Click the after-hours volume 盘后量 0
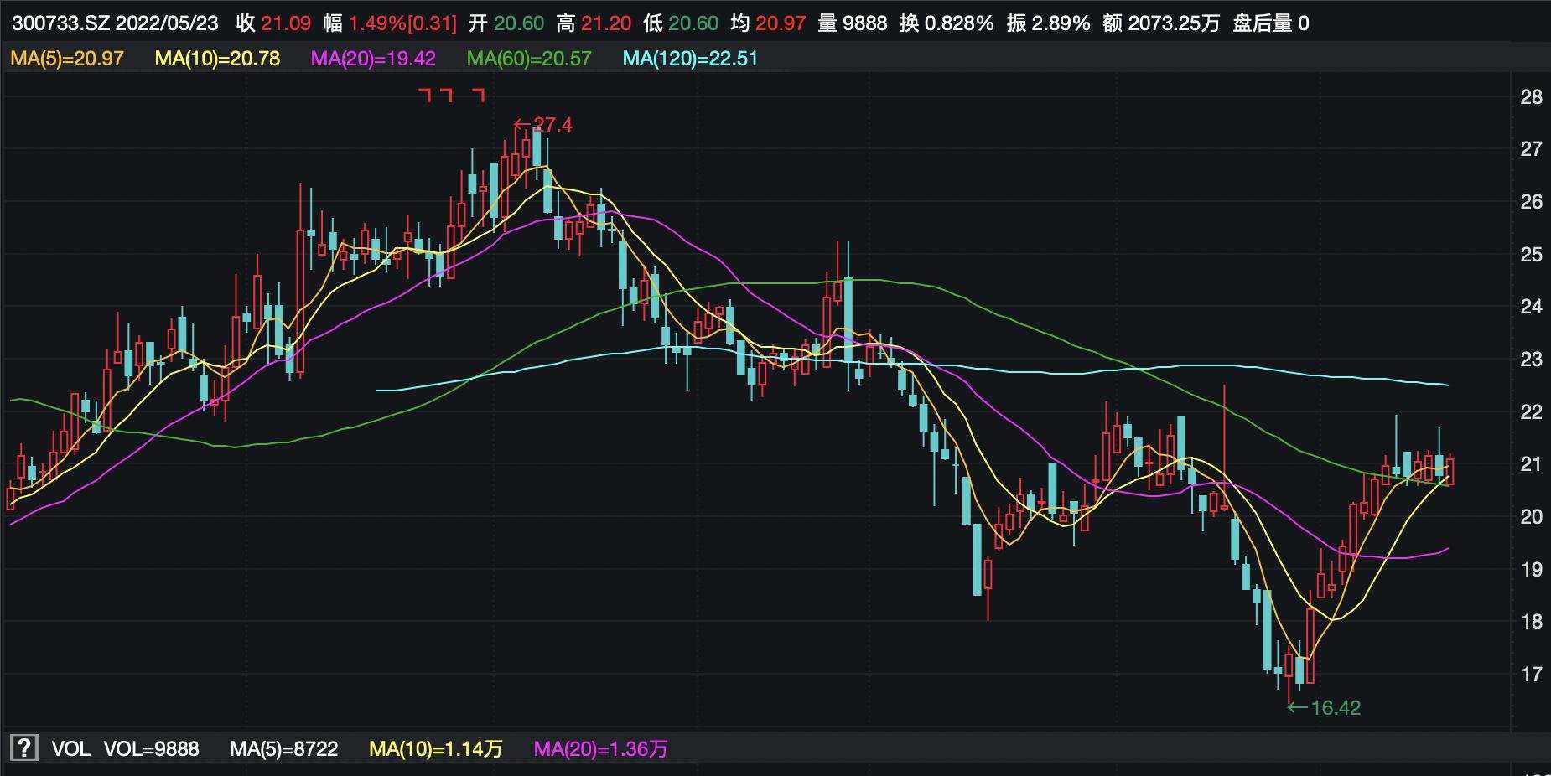 [x=1271, y=23]
